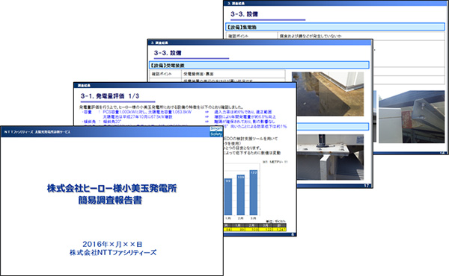
Task: Select 3-3. 設備 heading on 集電箱 slide
Action: [244, 14]
